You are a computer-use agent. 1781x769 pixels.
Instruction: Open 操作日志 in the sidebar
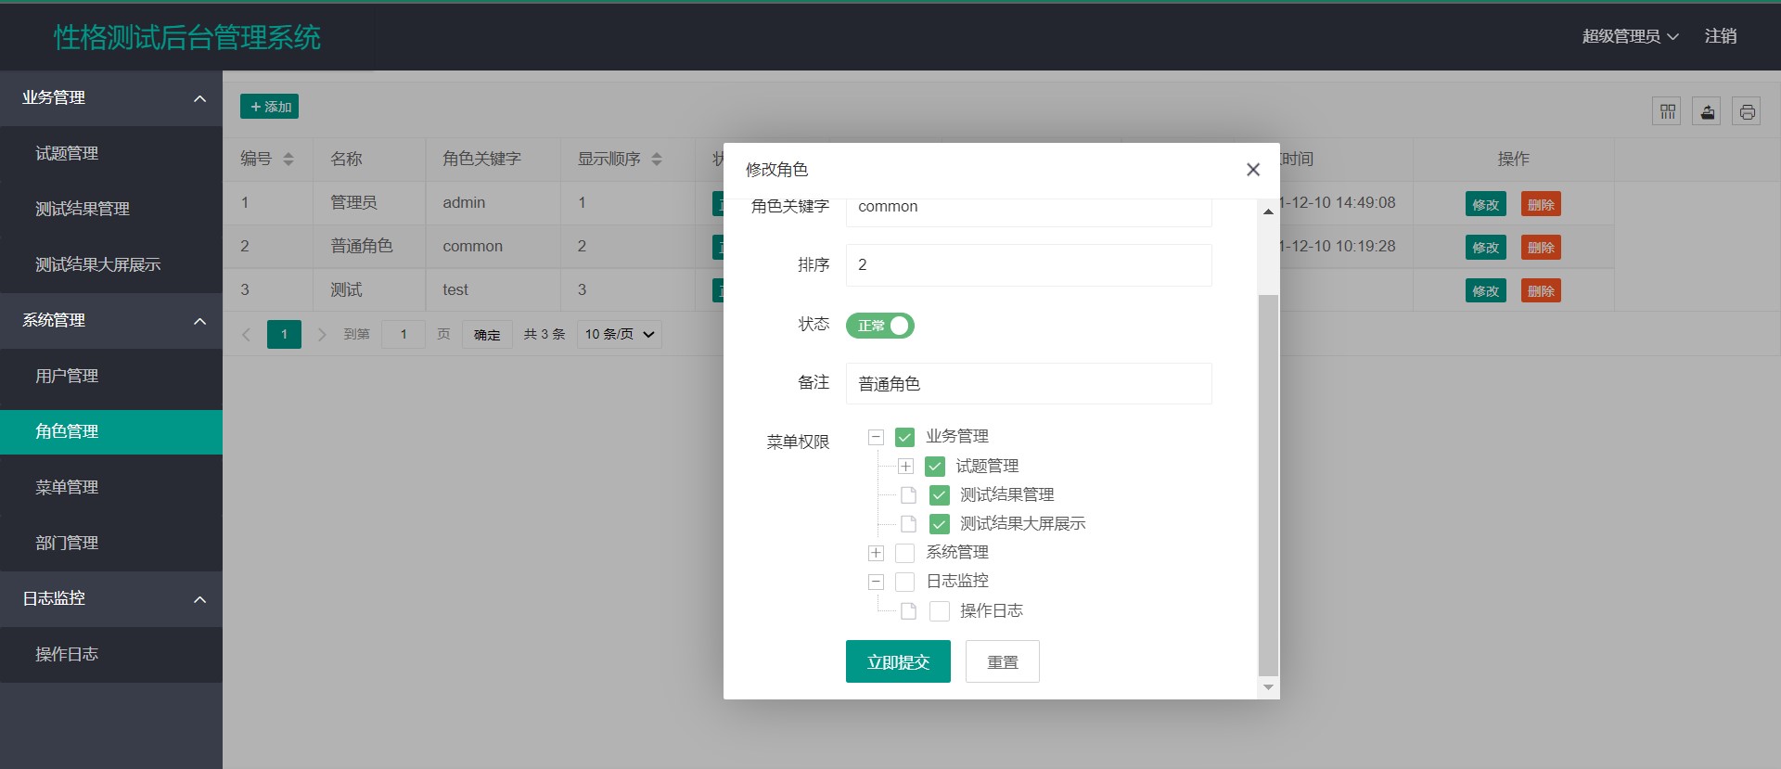pos(111,655)
